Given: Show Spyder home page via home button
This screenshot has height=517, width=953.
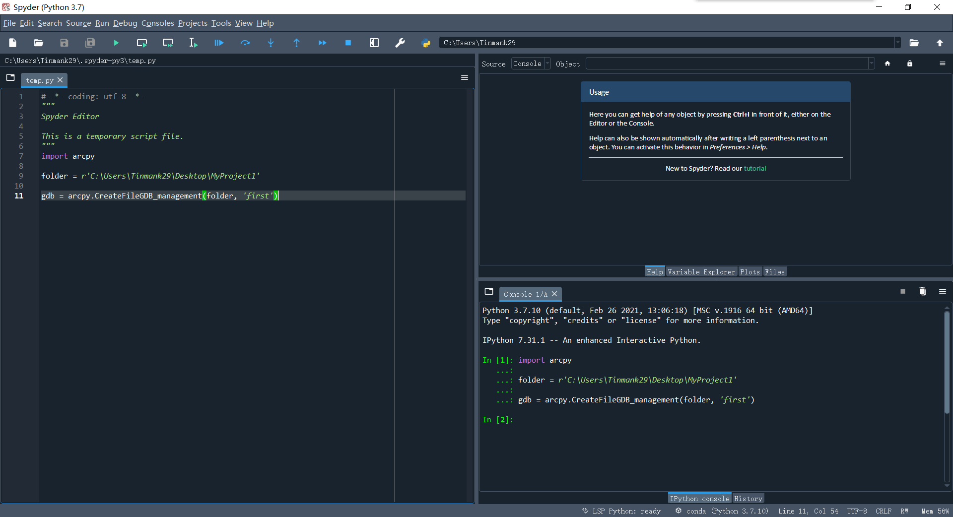Looking at the screenshot, I should click(888, 64).
